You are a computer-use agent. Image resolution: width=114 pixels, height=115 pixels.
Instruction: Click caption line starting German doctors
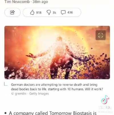coord(54,85)
